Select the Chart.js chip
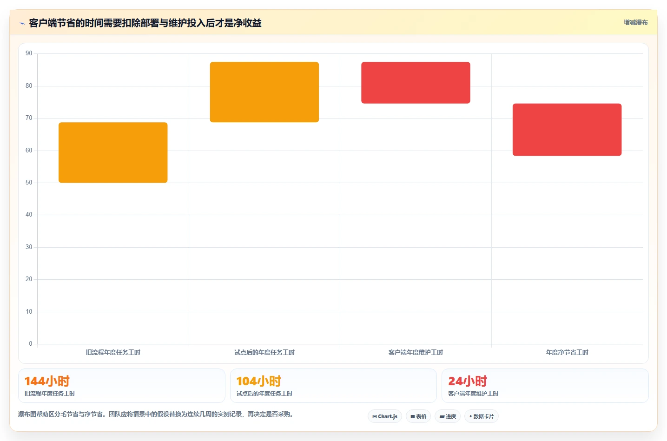Screen dimensions: 667x441 [385, 416]
